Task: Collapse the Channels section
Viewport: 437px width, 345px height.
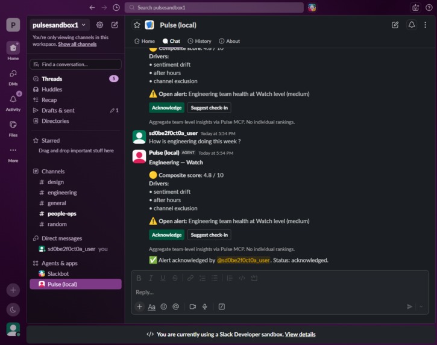Action: click(x=53, y=172)
